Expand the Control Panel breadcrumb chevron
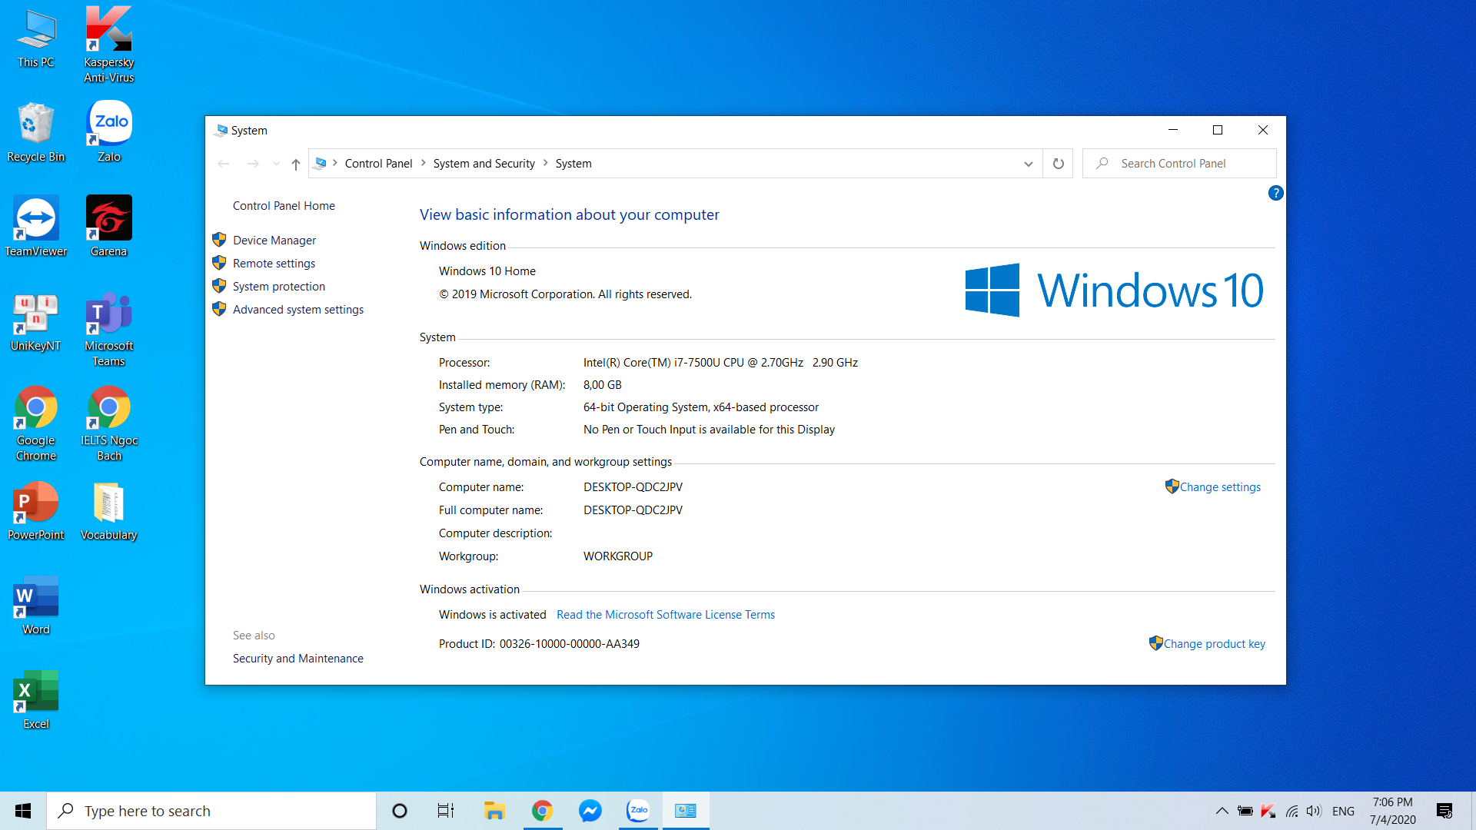 423,164
